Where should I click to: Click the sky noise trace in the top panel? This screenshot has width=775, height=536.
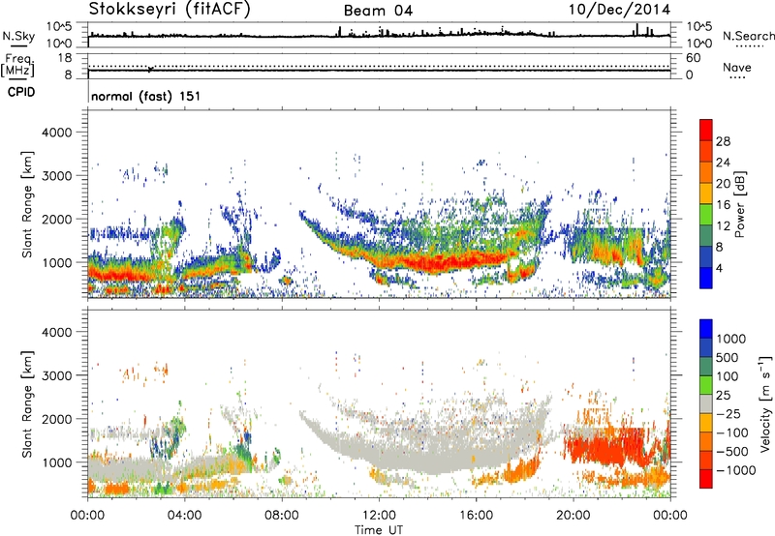[379, 35]
